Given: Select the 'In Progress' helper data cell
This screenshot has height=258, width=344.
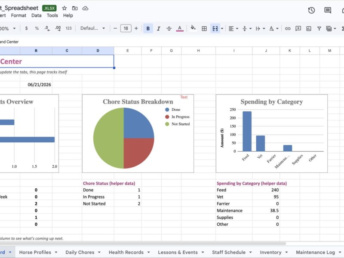Looking at the screenshot, I should coord(98,197).
